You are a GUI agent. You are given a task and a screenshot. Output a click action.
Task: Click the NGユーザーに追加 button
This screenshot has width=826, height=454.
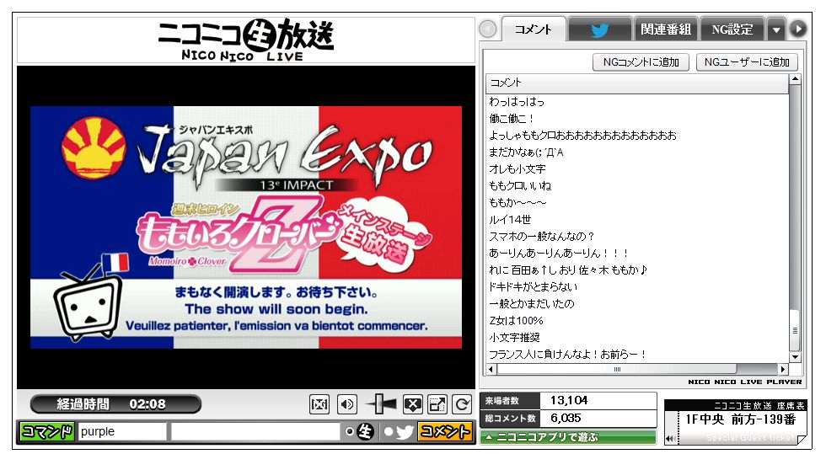point(747,62)
